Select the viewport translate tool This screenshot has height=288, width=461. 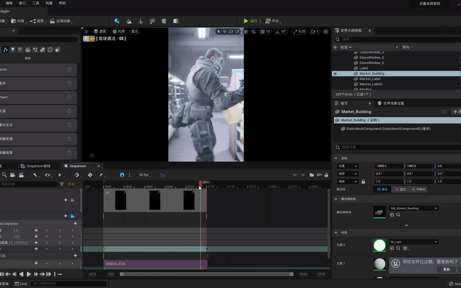click(x=225, y=31)
